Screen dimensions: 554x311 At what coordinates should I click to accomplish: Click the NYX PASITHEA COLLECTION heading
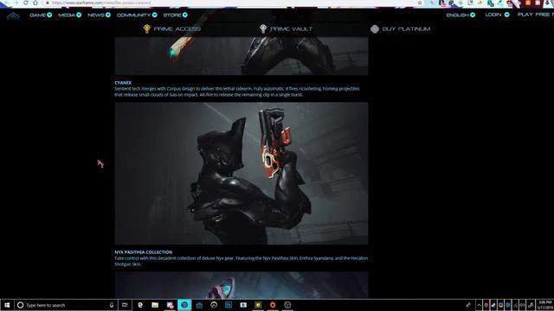[x=144, y=252]
